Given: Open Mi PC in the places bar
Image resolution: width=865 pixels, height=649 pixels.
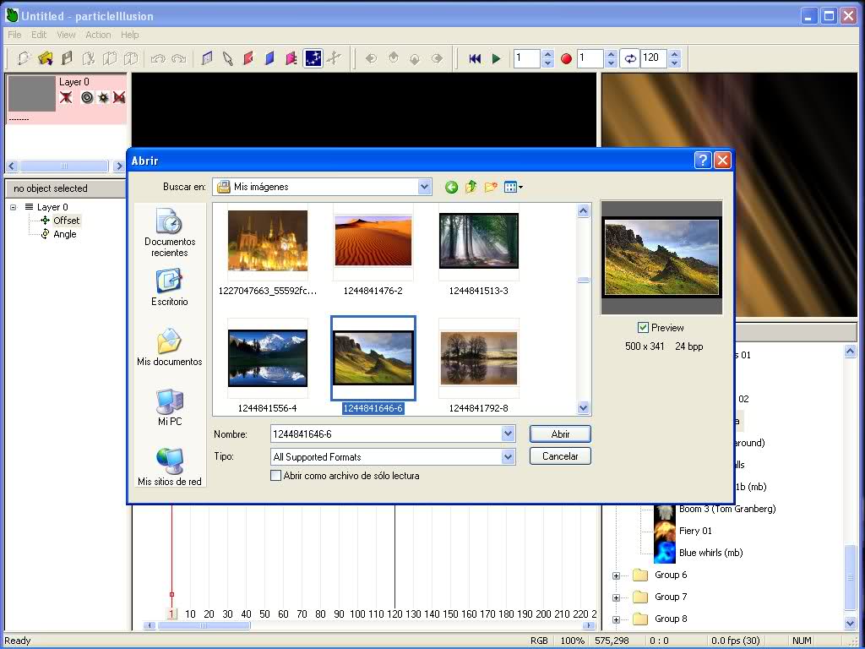Looking at the screenshot, I should pyautogui.click(x=169, y=407).
